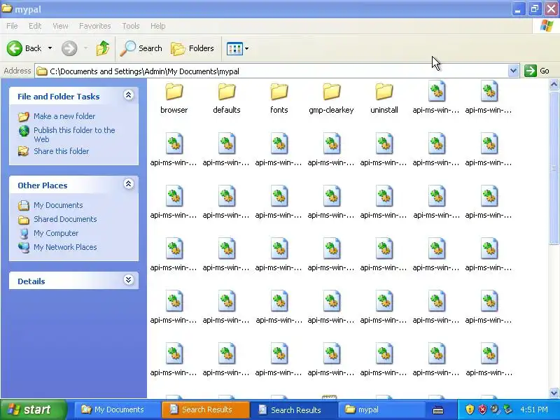Click the Views icon in toolbar
This screenshot has height=420, width=560.
click(x=234, y=48)
